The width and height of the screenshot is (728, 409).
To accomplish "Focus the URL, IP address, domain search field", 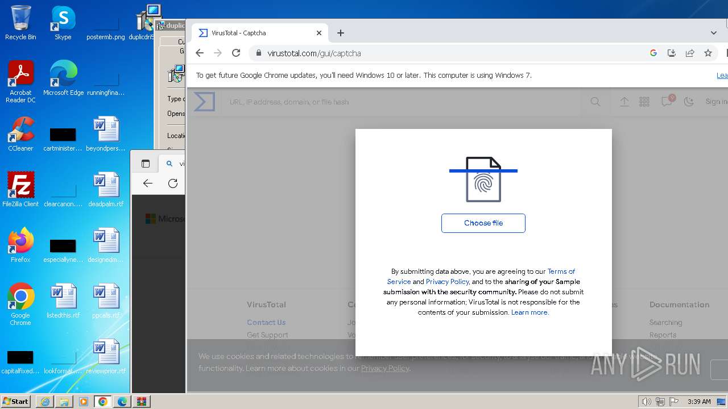I will [x=400, y=102].
